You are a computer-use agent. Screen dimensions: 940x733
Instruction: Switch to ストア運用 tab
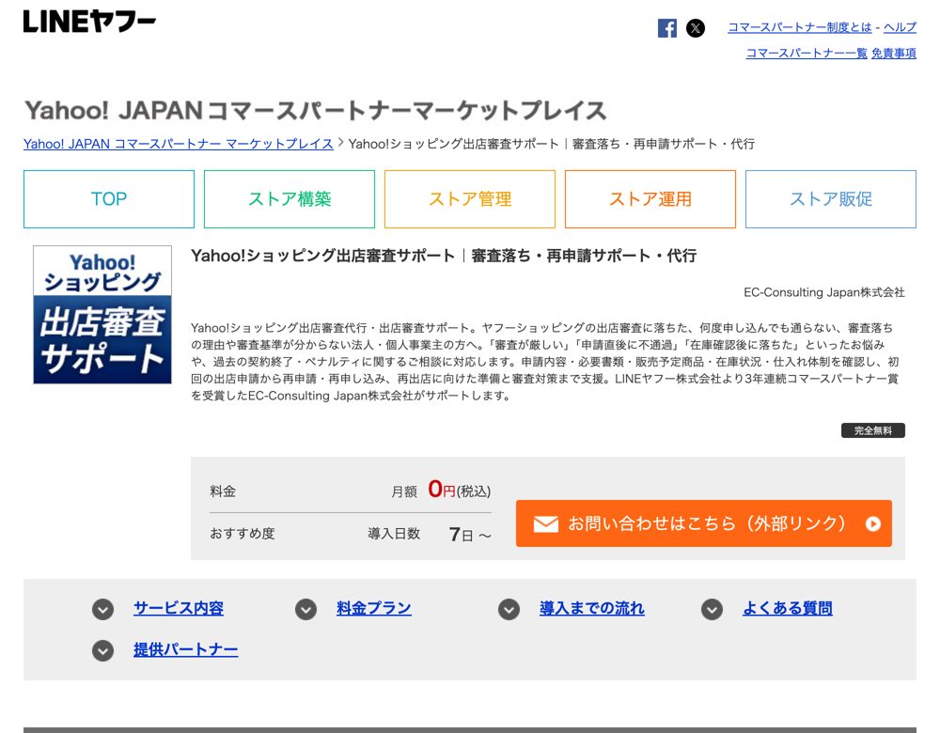point(650,199)
